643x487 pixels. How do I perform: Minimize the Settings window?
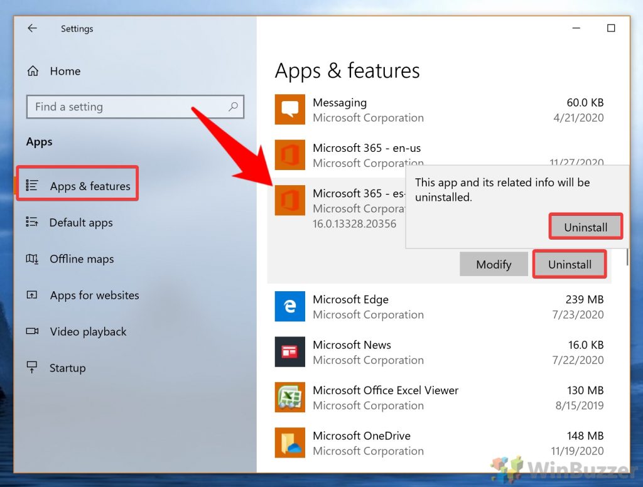(x=576, y=28)
